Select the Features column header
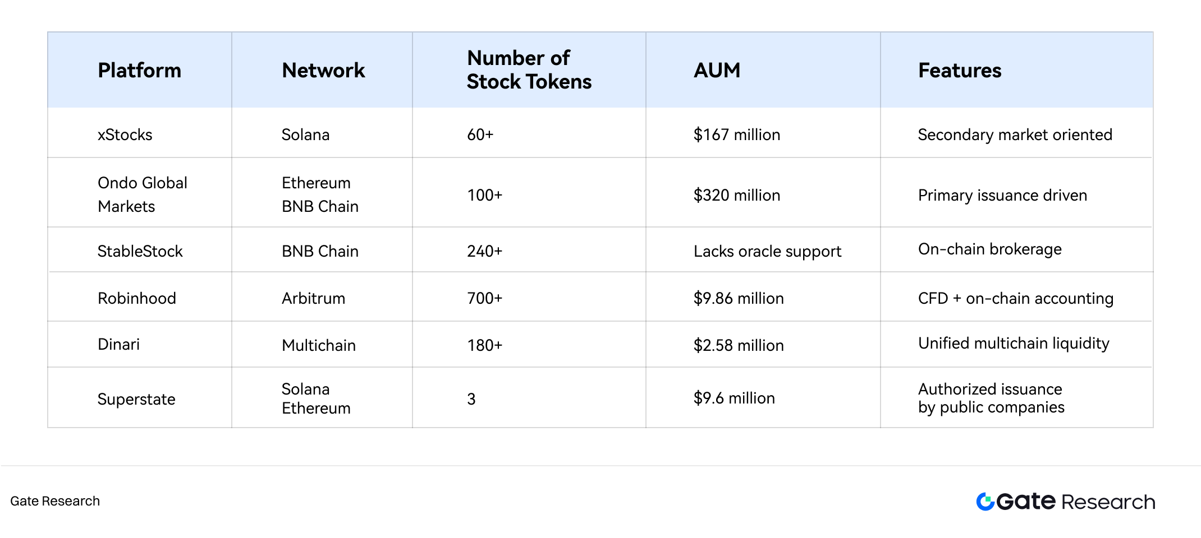This screenshot has height=538, width=1201. coord(960,71)
